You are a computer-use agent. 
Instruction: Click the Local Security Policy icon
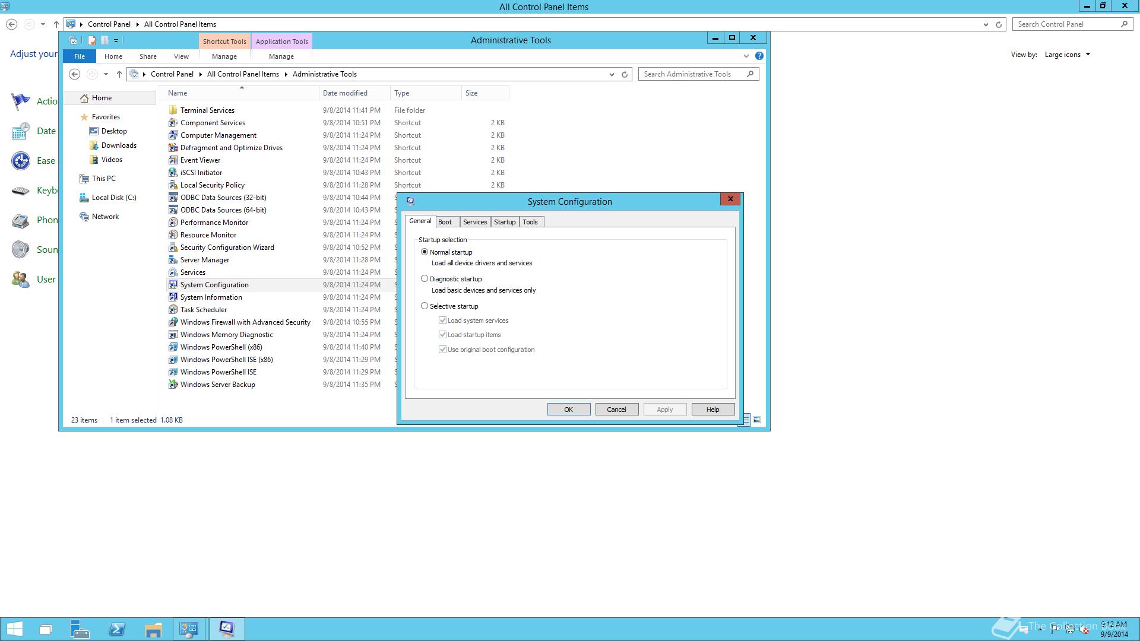[173, 185]
